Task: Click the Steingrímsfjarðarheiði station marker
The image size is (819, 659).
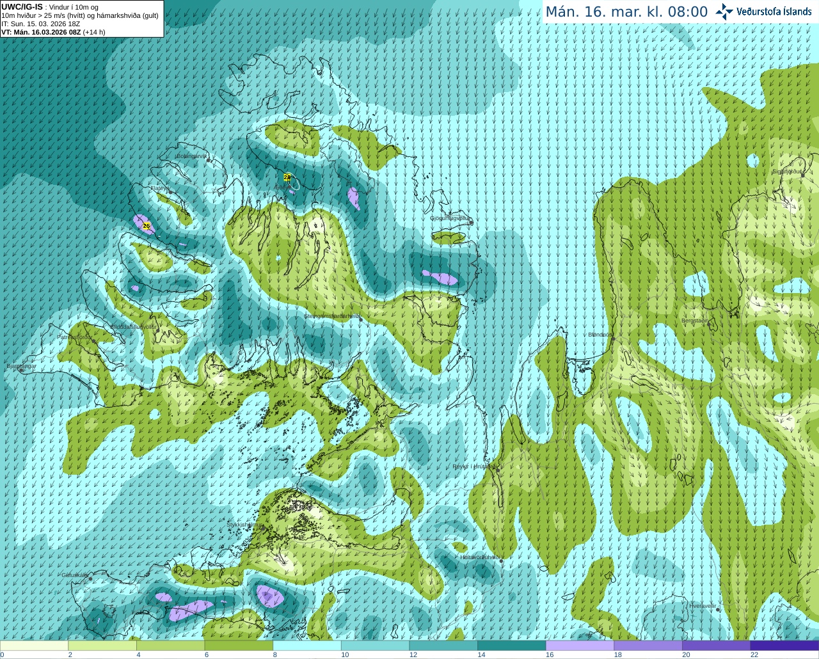Action: pyautogui.click(x=360, y=319)
